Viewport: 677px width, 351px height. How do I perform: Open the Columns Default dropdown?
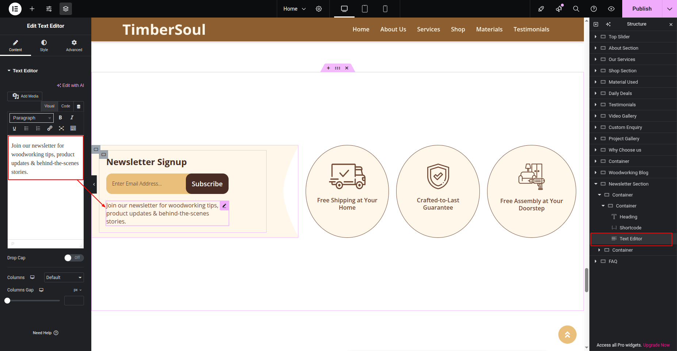tap(64, 278)
